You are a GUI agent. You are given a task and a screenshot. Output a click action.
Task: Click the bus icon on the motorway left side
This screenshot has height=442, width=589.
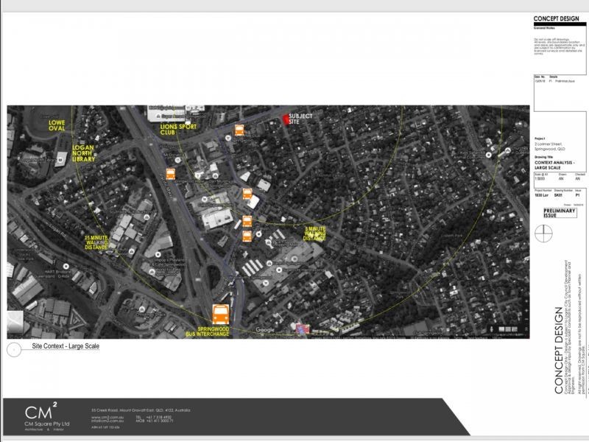pos(171,174)
